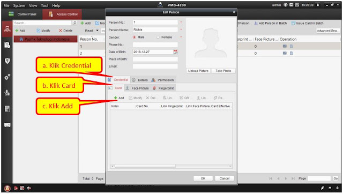The width and height of the screenshot is (343, 194).
Task: Open the gears advanced function sidebar icon
Action: tap(7, 77)
